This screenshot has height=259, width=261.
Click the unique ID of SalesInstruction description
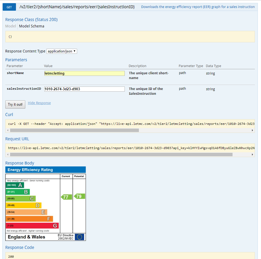(x=146, y=91)
